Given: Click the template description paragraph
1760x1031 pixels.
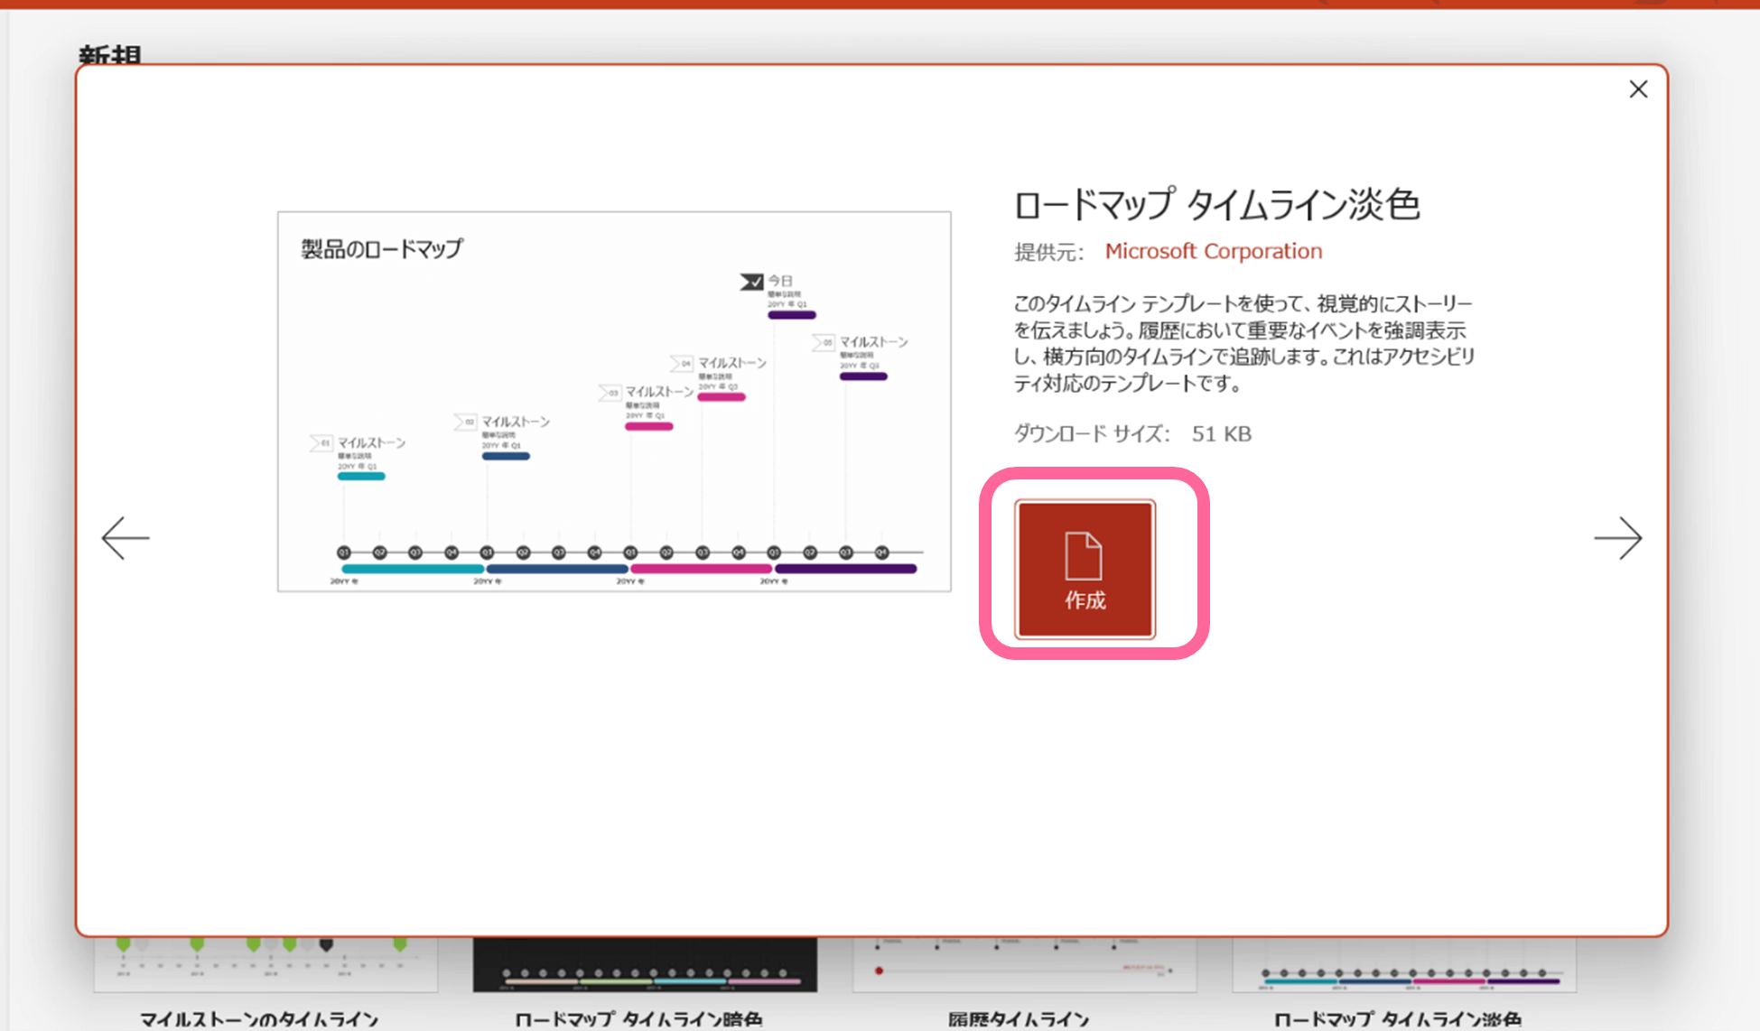Looking at the screenshot, I should tap(1244, 343).
